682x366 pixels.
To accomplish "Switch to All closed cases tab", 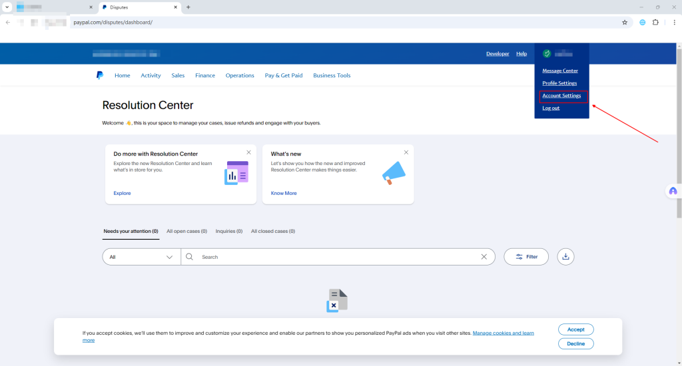I will pos(272,232).
